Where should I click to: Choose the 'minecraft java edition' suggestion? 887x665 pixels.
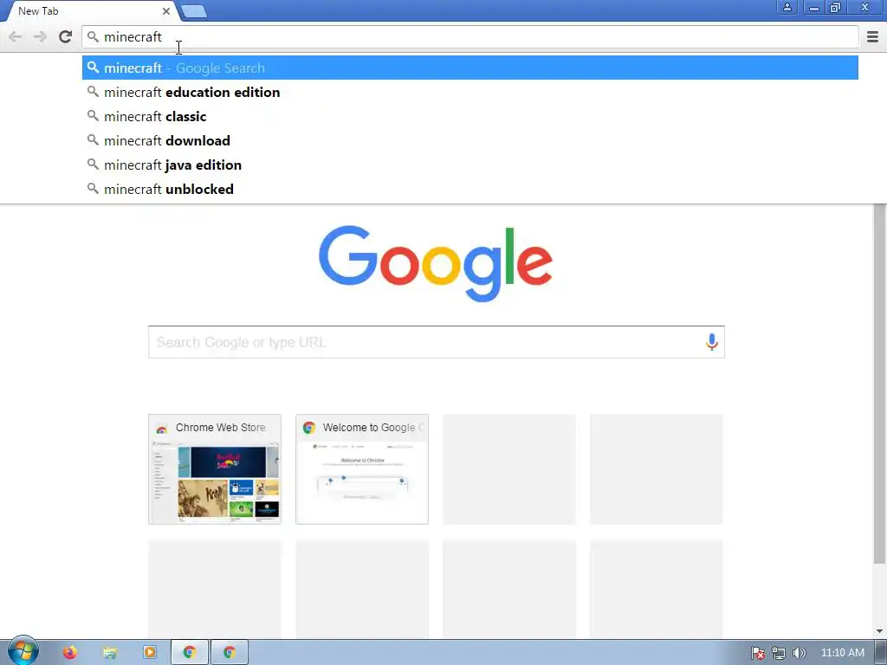(470, 165)
